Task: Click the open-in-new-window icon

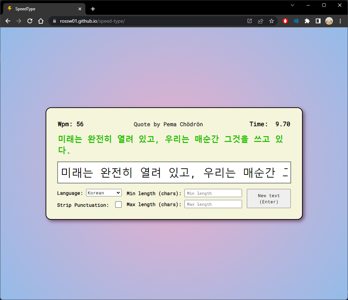Action: [250, 21]
